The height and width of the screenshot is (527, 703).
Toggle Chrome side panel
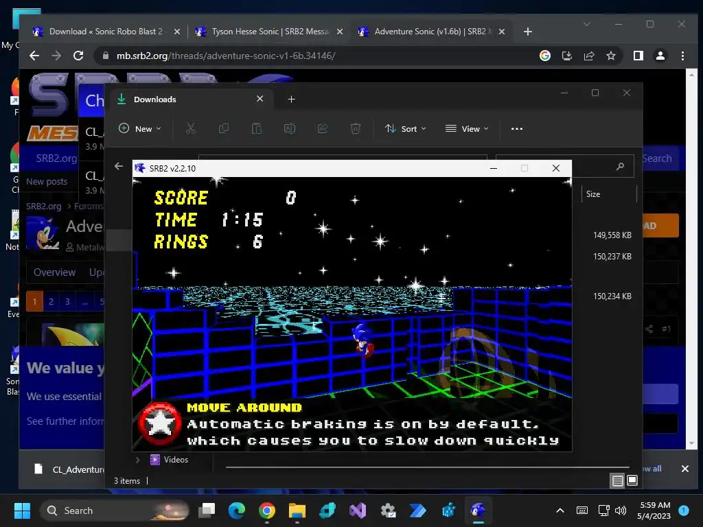tap(638, 56)
